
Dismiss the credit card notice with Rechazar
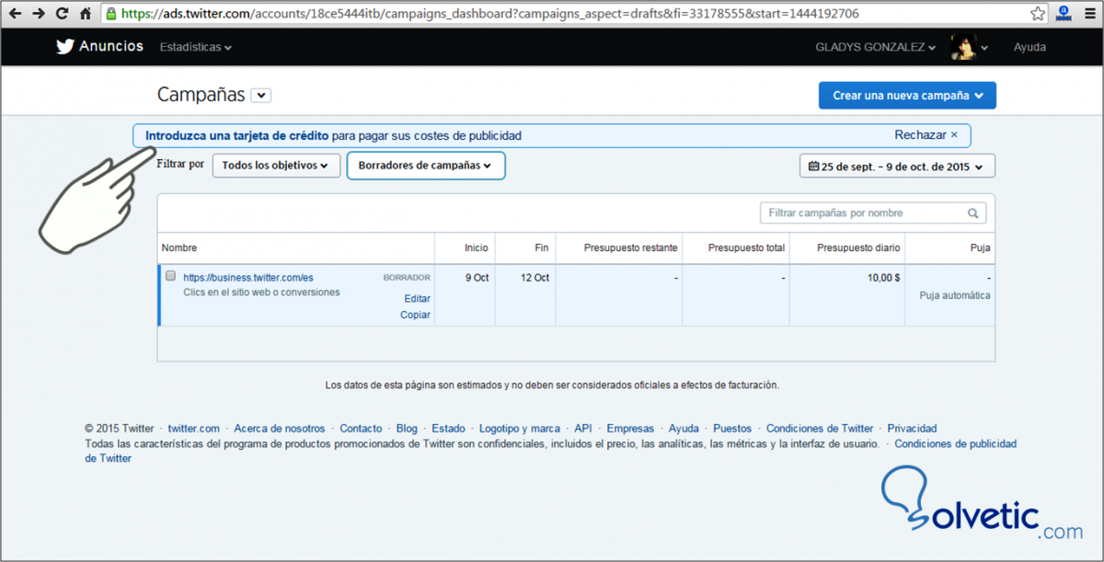926,135
